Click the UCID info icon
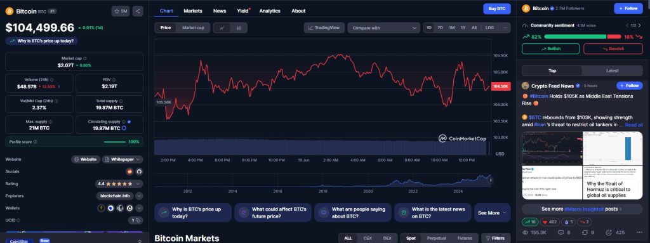 click(x=18, y=221)
